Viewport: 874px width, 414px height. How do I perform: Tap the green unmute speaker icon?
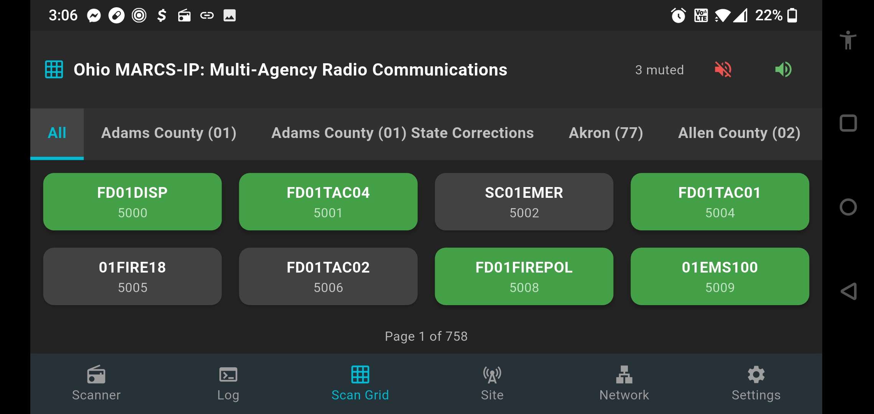coord(783,70)
